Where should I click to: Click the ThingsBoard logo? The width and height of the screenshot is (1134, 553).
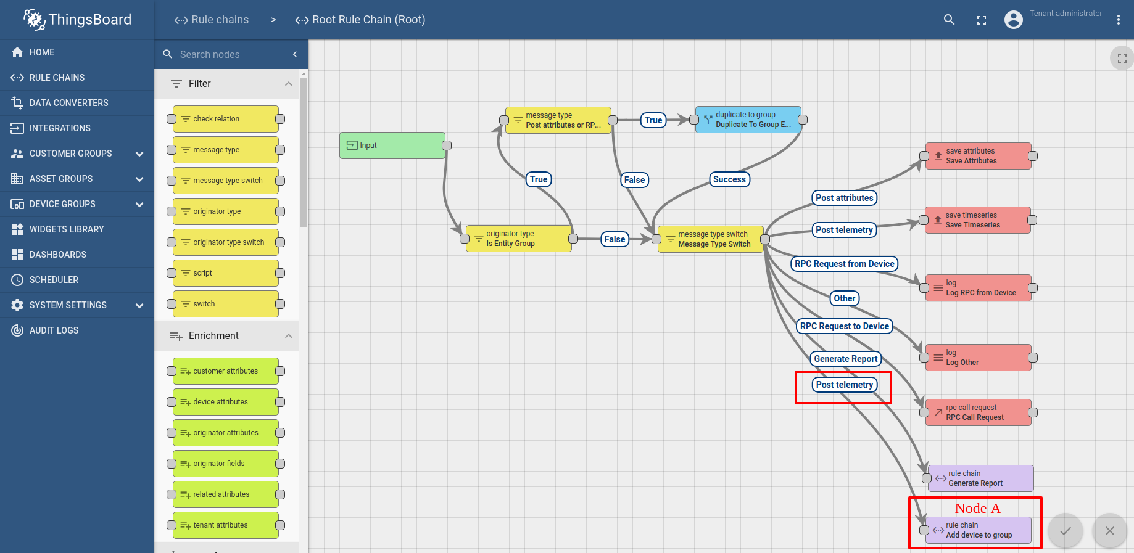78,20
